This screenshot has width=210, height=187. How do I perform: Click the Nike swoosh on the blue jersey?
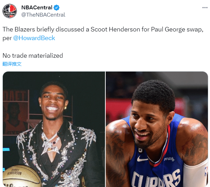point(142,159)
